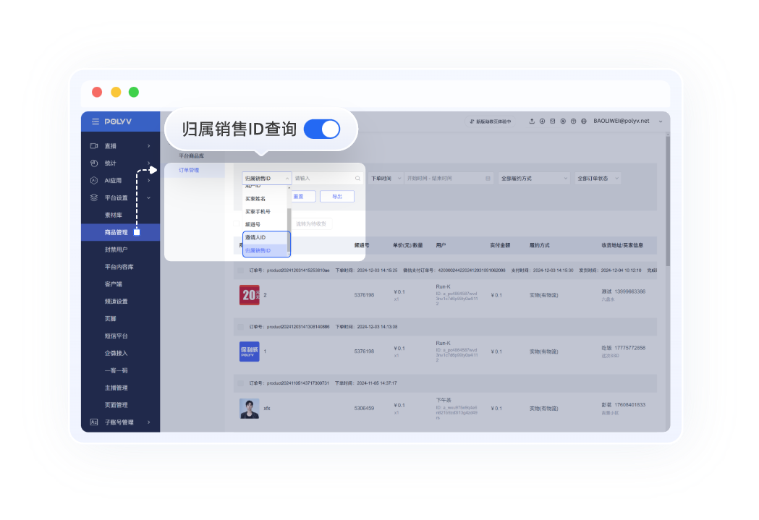Click the page's vertical scrollbar
This screenshot has width=759, height=520.
pyautogui.click(x=666, y=203)
